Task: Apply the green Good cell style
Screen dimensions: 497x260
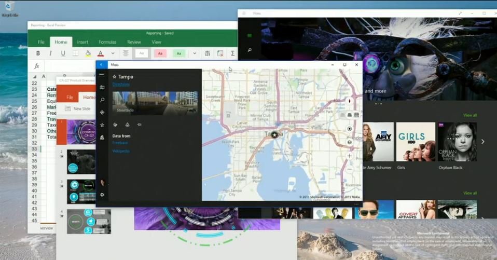Action: point(179,53)
